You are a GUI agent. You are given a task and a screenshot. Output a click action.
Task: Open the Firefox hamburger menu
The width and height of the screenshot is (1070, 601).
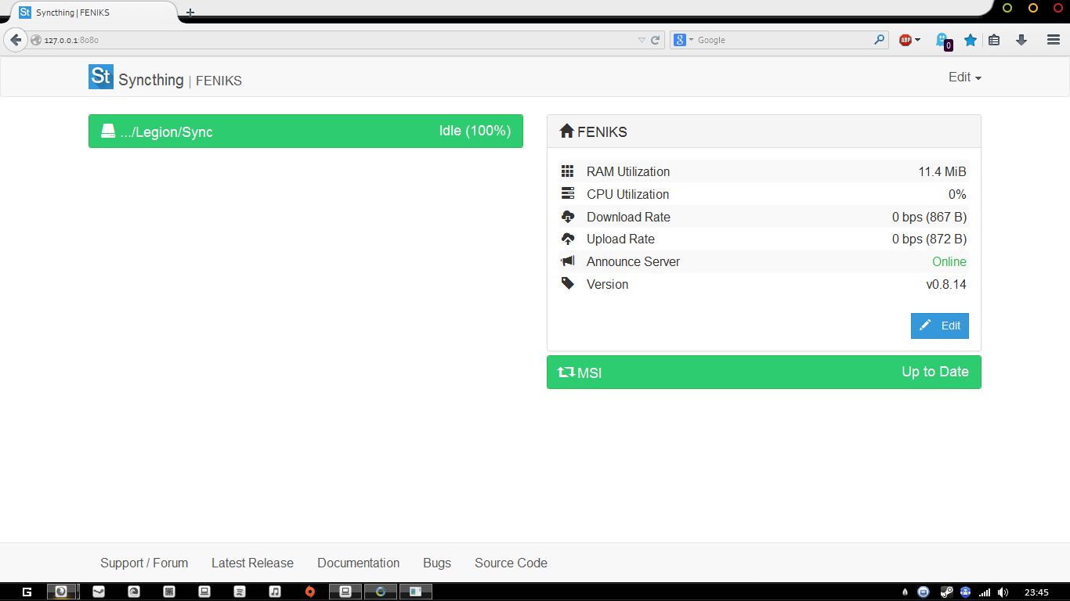coord(1054,40)
